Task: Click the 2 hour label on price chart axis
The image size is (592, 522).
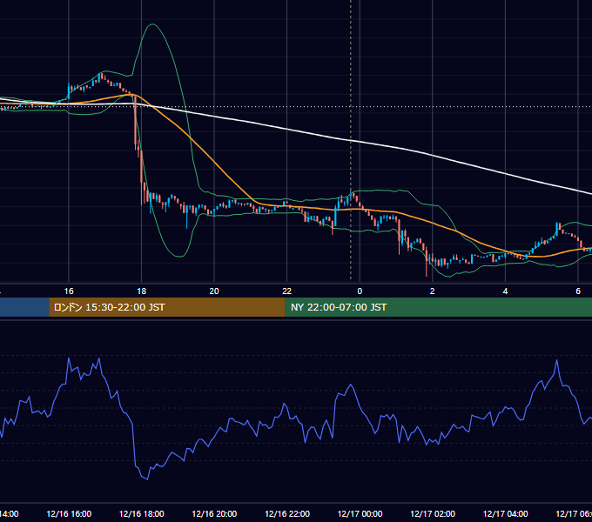Action: tap(433, 291)
